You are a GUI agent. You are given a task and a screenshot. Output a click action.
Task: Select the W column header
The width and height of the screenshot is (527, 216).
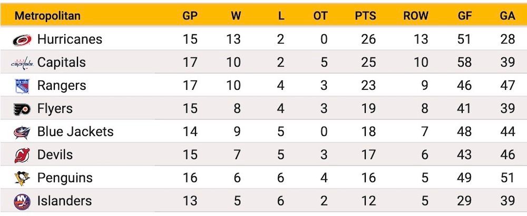tap(236, 16)
